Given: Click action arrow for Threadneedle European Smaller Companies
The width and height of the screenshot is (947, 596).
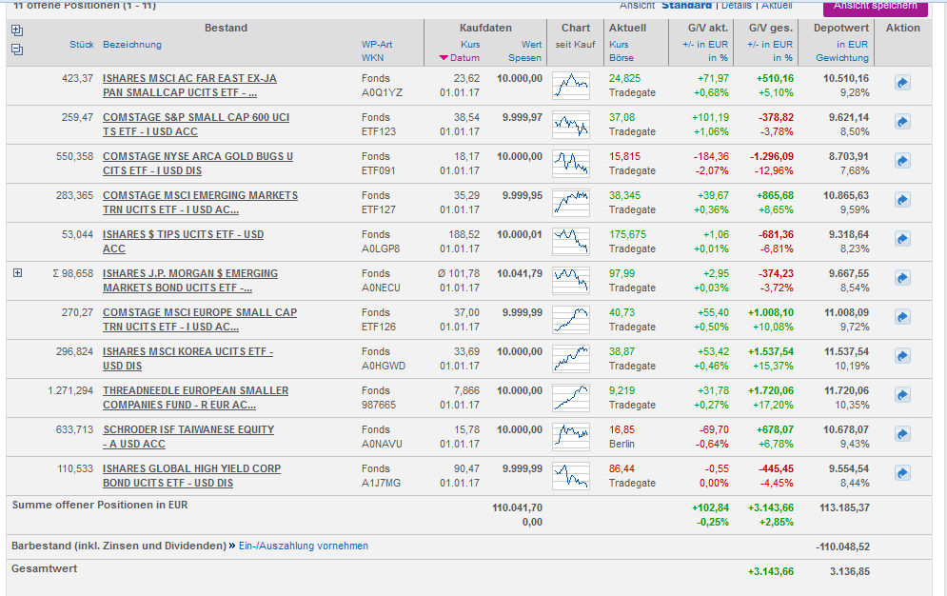Looking at the screenshot, I should pos(902,396).
